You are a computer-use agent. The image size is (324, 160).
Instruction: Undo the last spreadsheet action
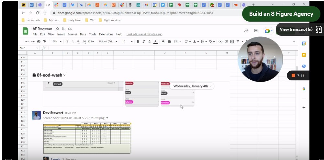27,42
